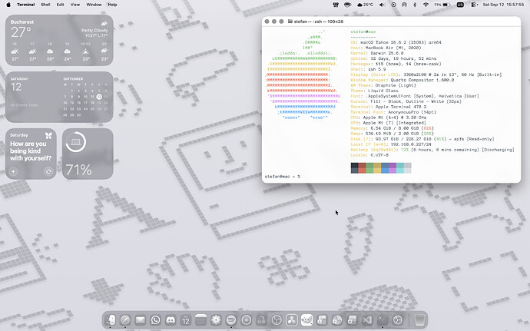Switch the US keyboard input source icon

pyautogui.click(x=460, y=5)
